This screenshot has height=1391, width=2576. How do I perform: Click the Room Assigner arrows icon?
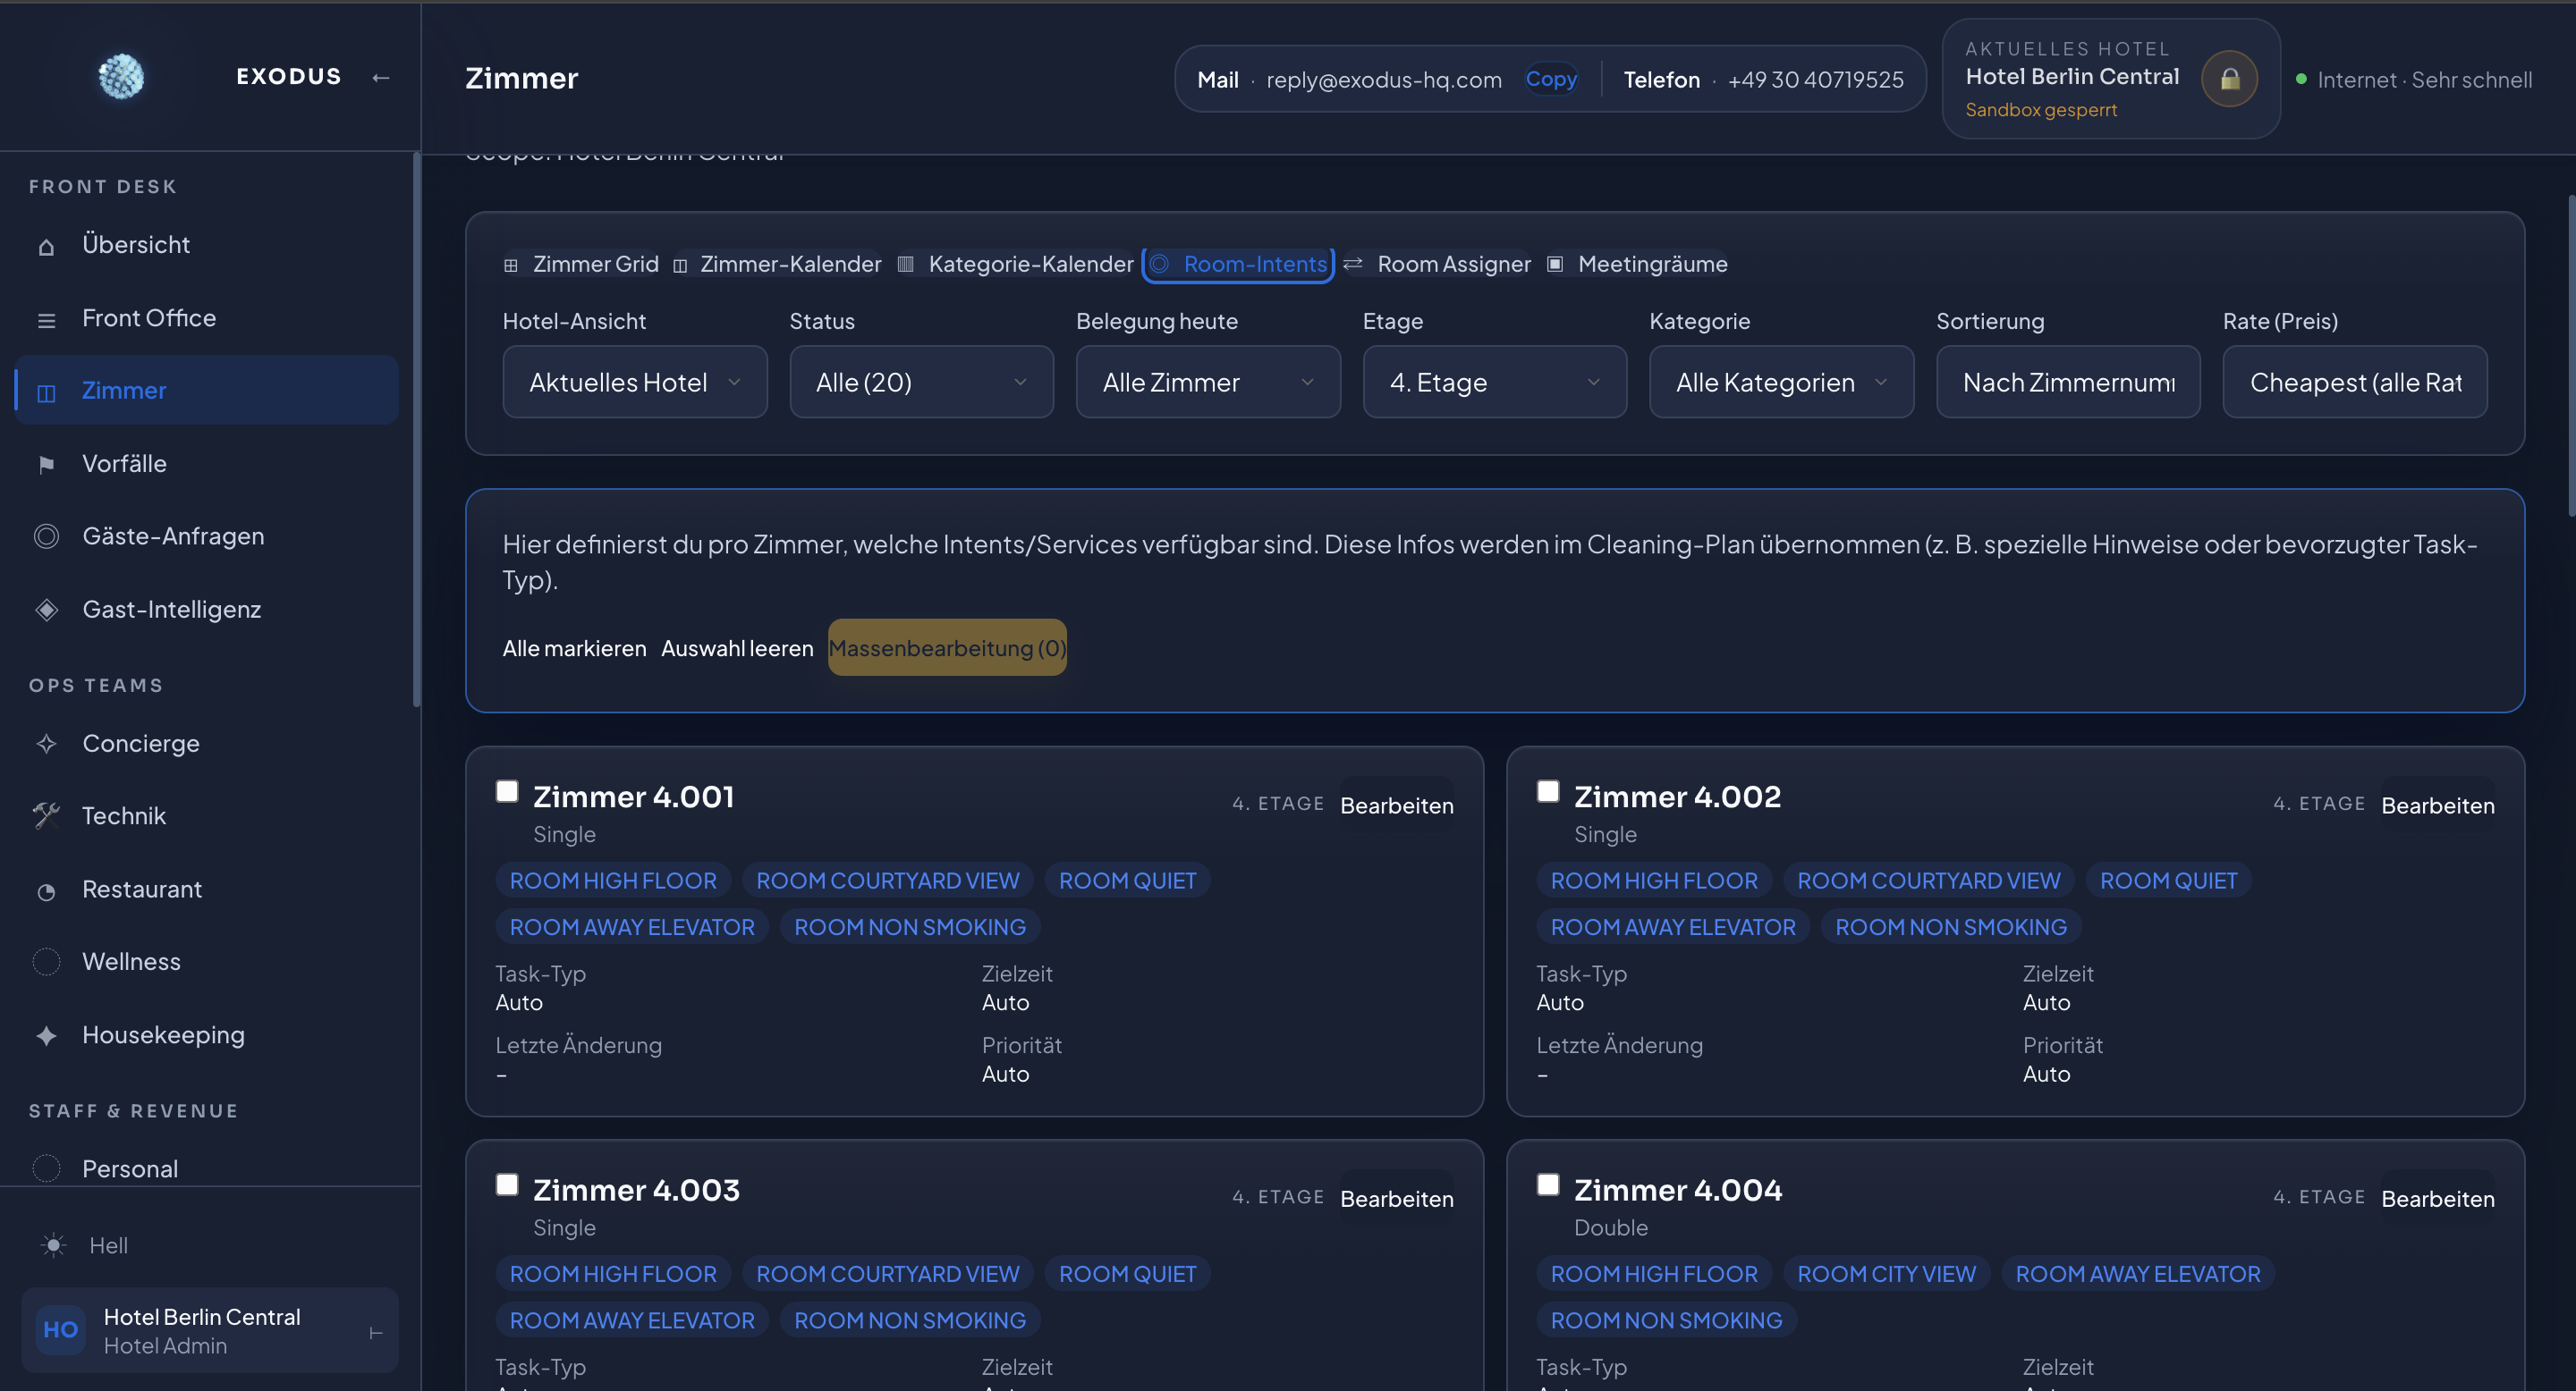click(1353, 264)
